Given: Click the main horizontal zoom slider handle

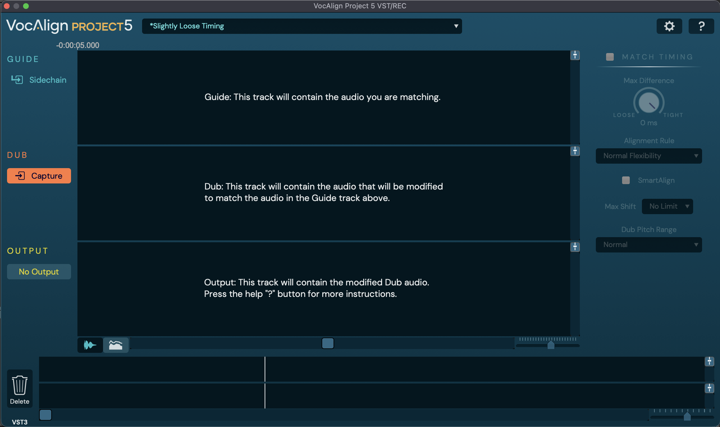Looking at the screenshot, I should (551, 345).
